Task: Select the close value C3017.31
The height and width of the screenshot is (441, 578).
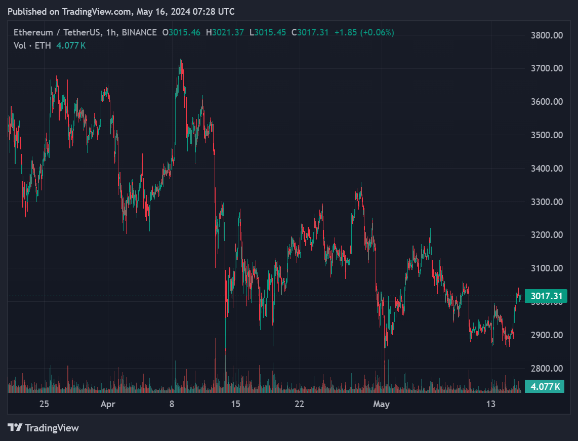Action: pos(310,32)
